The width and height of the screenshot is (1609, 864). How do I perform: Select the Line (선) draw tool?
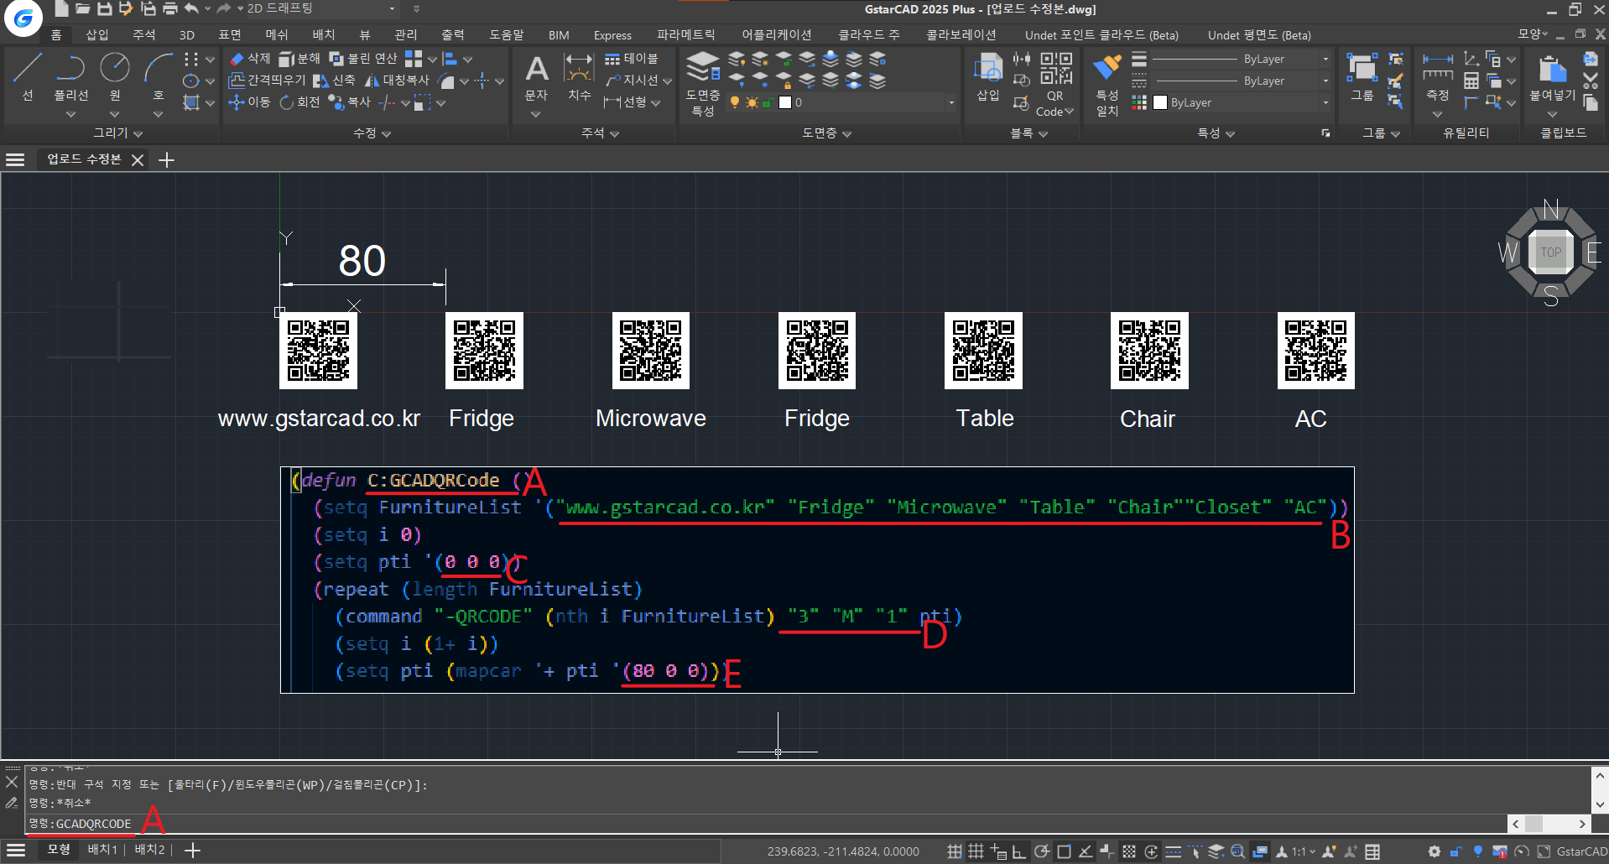pyautogui.click(x=28, y=76)
